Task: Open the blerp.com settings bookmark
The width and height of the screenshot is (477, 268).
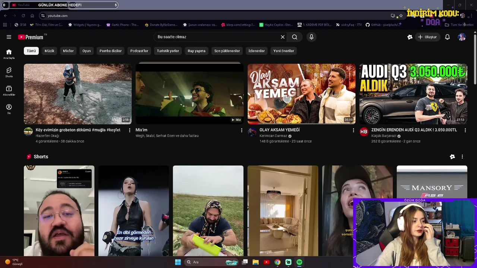Action: 238,25
